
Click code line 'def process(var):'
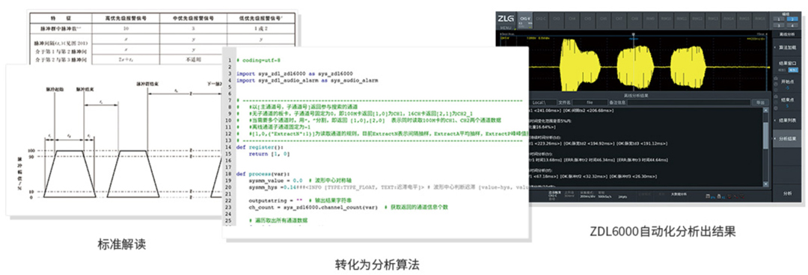click(263, 173)
